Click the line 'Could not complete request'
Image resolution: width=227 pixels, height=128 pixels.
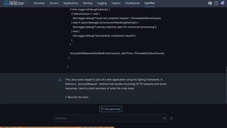[117, 18]
